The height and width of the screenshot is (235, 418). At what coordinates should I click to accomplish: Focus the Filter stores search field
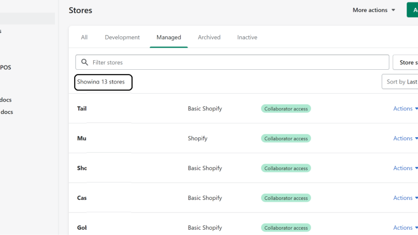pyautogui.click(x=232, y=62)
